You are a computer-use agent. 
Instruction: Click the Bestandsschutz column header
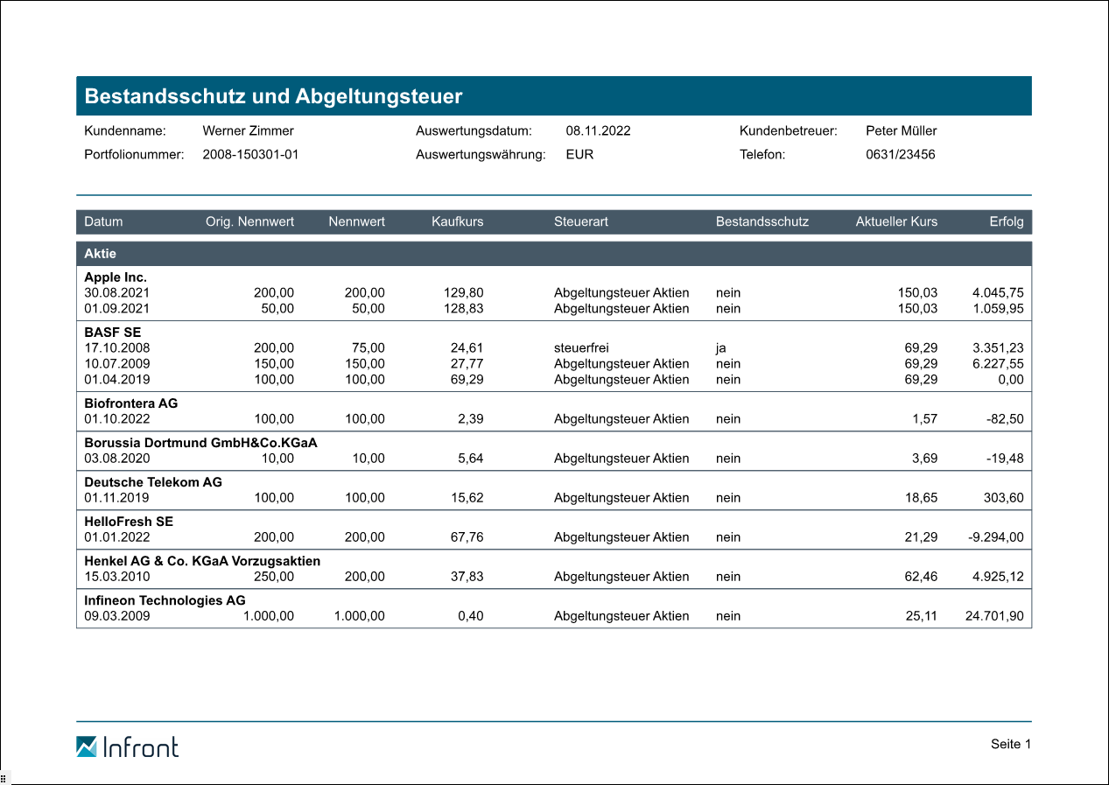(x=762, y=221)
